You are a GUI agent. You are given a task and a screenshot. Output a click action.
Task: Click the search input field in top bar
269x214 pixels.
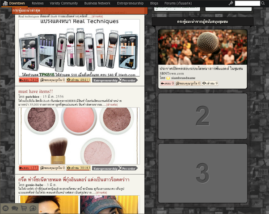click(x=247, y=4)
